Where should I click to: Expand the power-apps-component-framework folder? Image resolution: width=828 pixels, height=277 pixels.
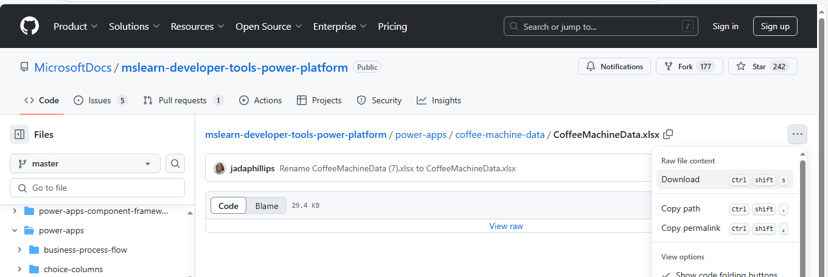pos(15,211)
